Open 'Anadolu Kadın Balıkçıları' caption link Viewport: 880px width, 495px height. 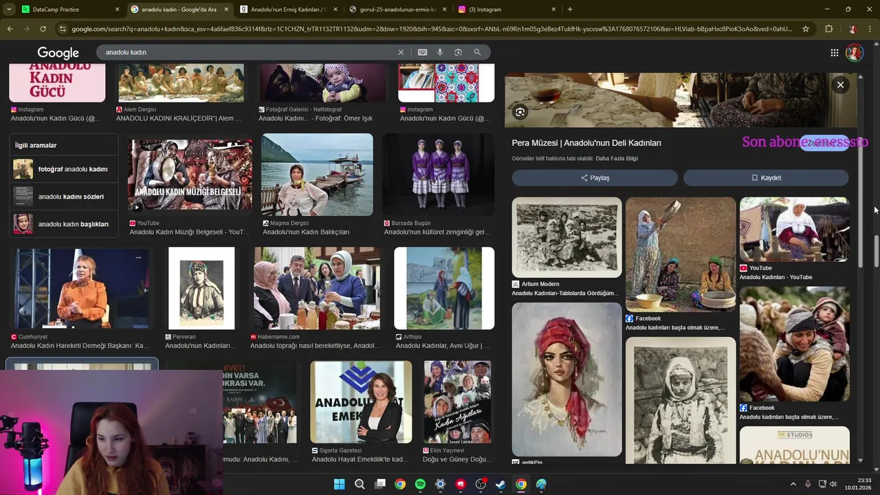(x=306, y=232)
